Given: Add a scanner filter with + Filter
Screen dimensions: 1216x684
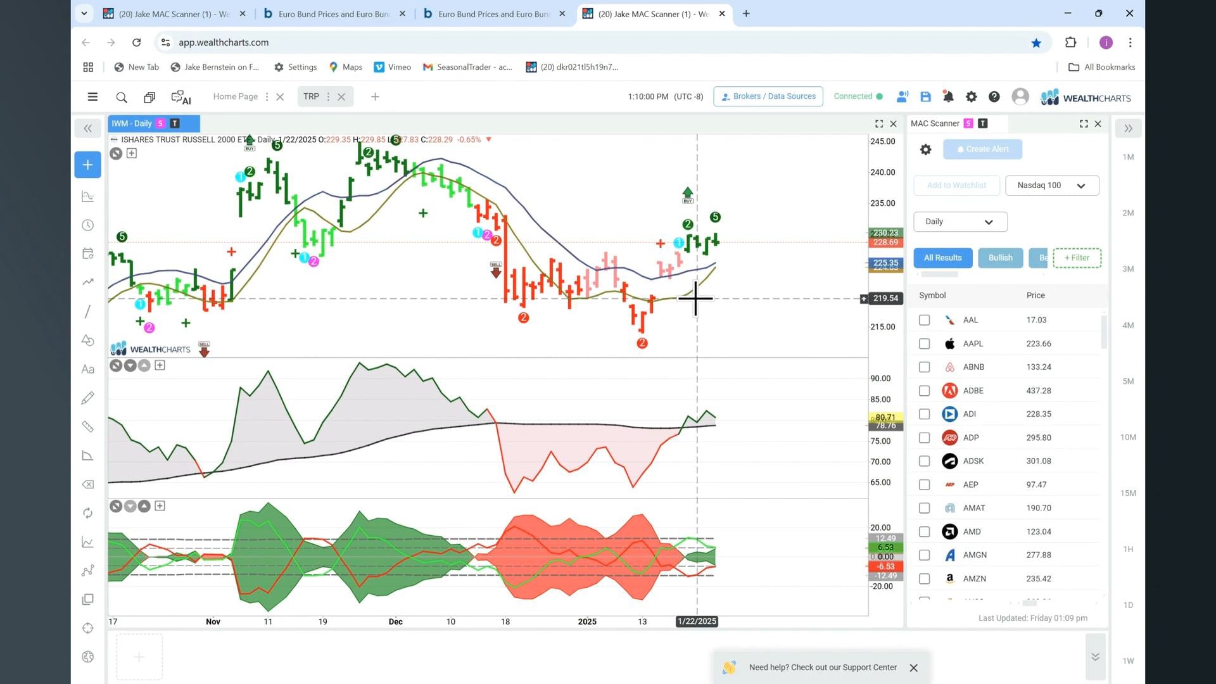Looking at the screenshot, I should (x=1077, y=258).
